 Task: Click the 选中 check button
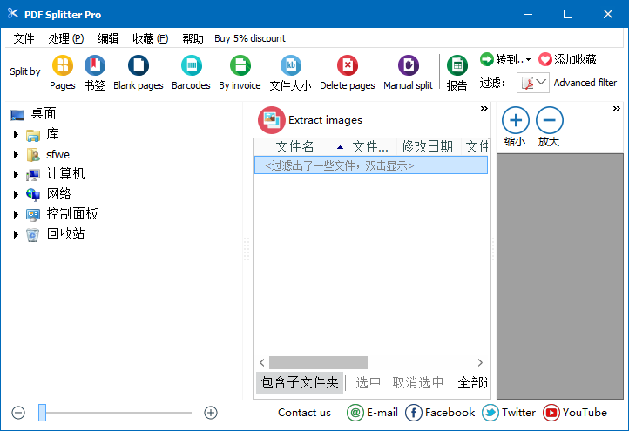pyautogui.click(x=369, y=382)
